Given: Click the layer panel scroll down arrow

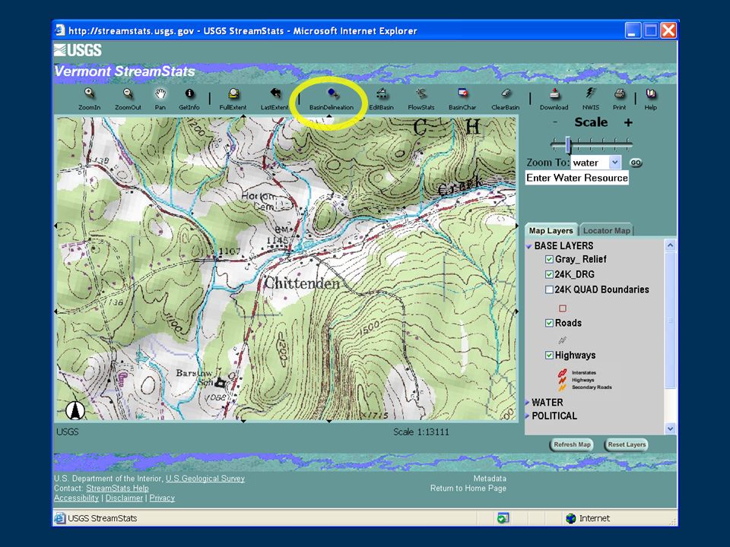Looking at the screenshot, I should coord(671,428).
